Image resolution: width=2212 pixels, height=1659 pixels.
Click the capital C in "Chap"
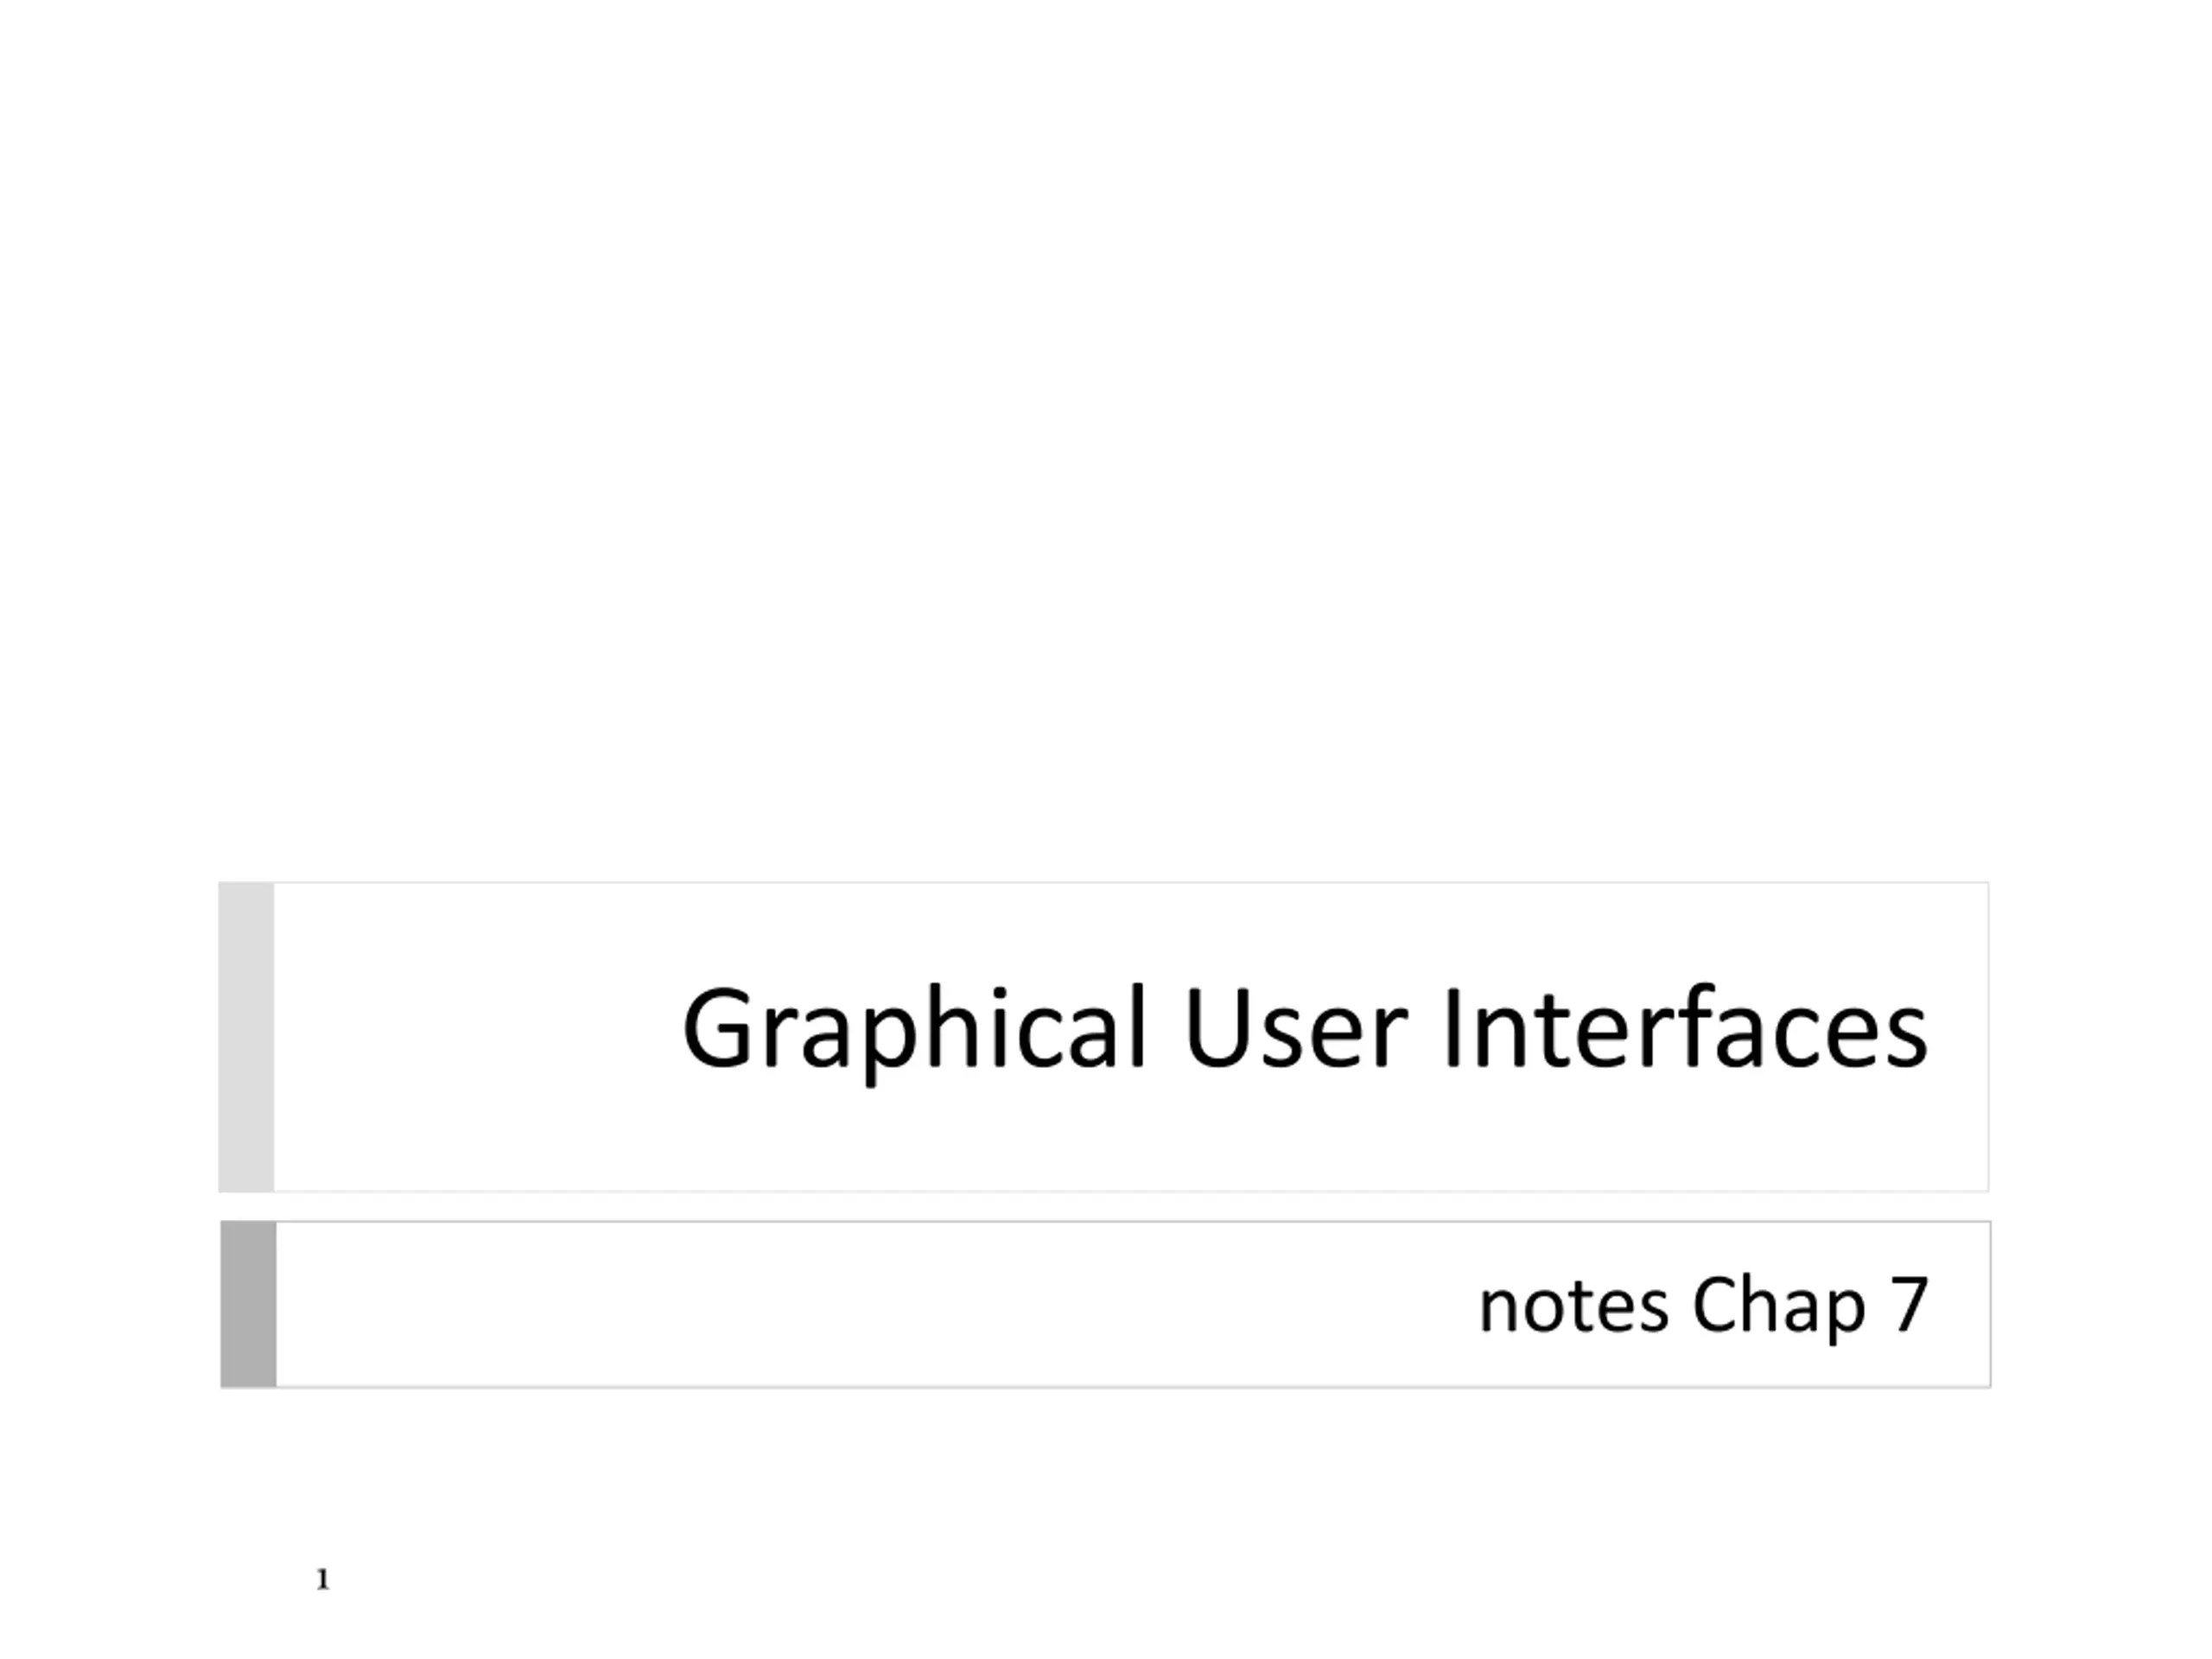pos(1714,1304)
